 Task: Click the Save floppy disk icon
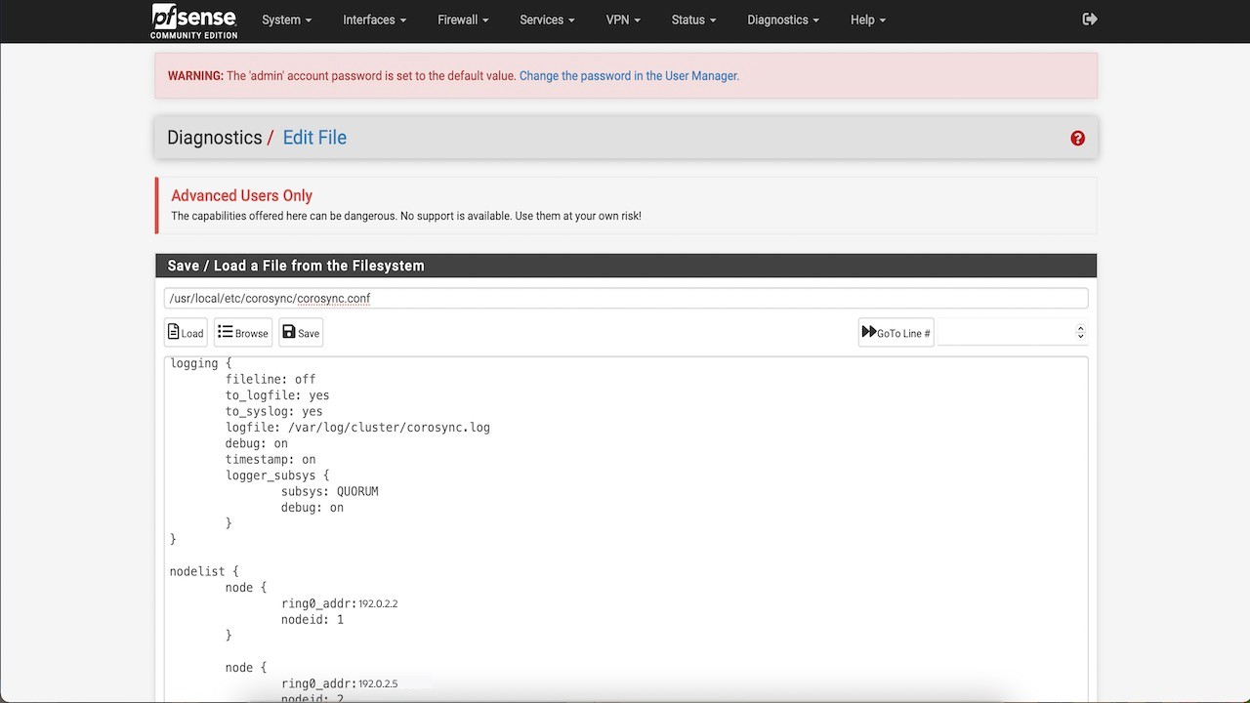(288, 332)
